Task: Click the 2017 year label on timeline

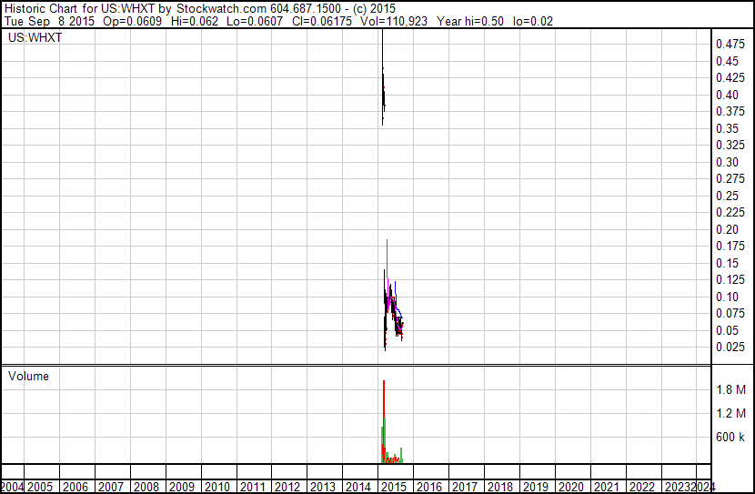Action: 465,487
